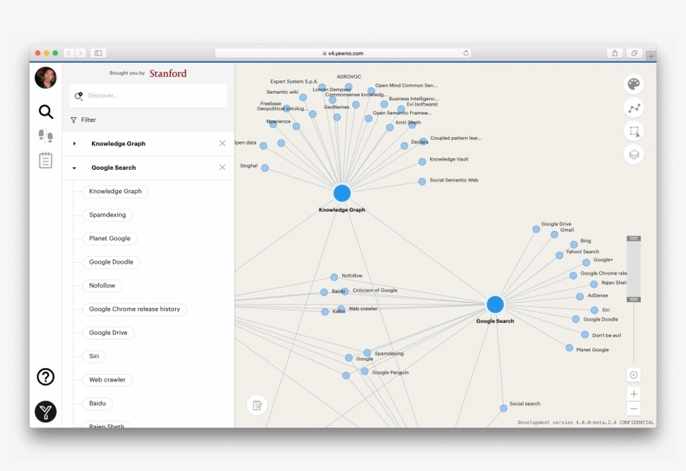Click the Gmail node
This screenshot has width=686, height=471.
555,235
